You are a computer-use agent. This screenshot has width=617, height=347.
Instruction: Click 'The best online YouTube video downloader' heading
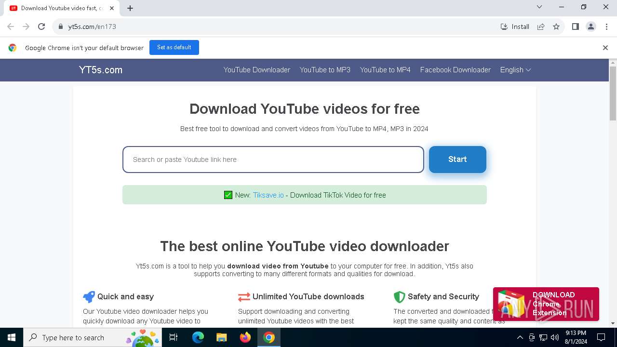tap(305, 246)
